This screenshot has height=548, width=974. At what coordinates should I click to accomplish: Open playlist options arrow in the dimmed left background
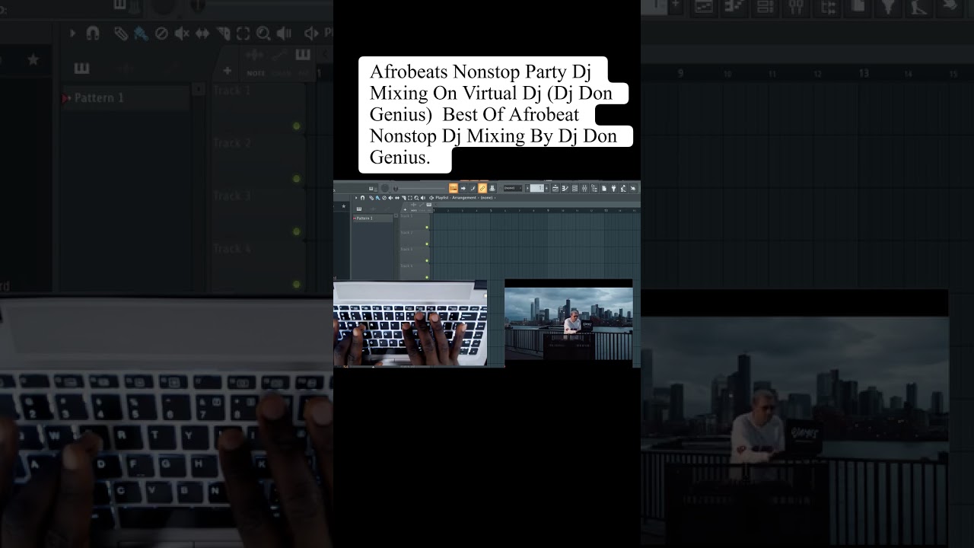73,33
